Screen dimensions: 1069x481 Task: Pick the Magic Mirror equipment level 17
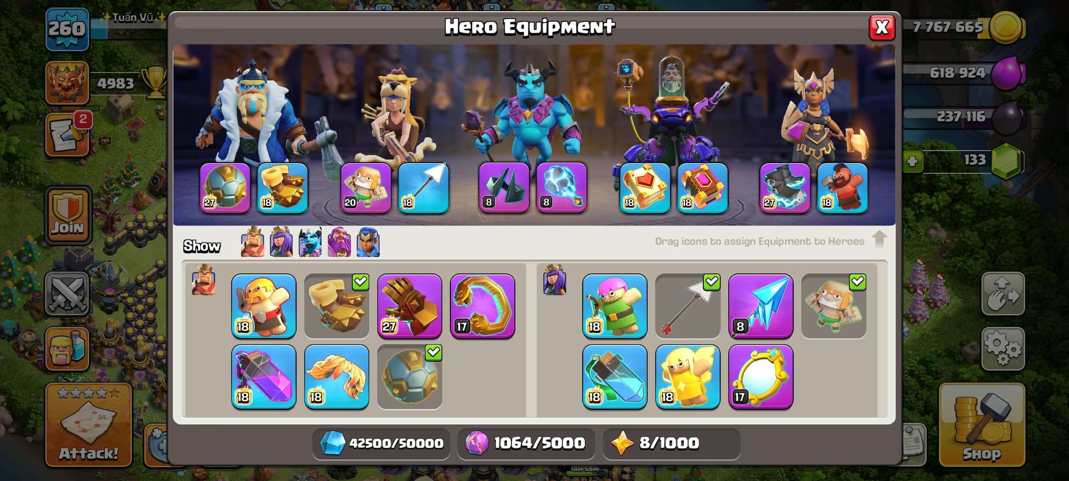(760, 377)
